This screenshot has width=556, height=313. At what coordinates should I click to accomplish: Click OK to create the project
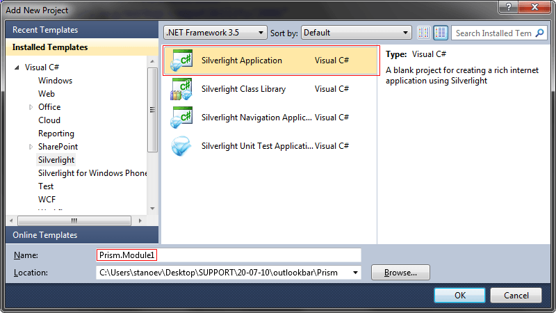click(459, 295)
